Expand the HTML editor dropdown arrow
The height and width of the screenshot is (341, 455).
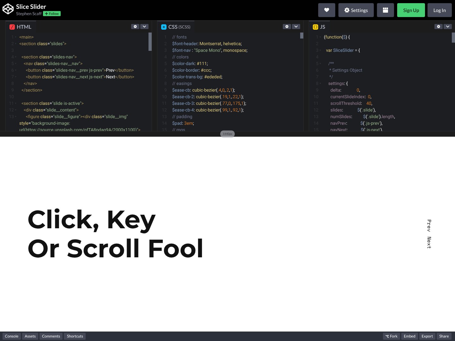click(x=144, y=27)
